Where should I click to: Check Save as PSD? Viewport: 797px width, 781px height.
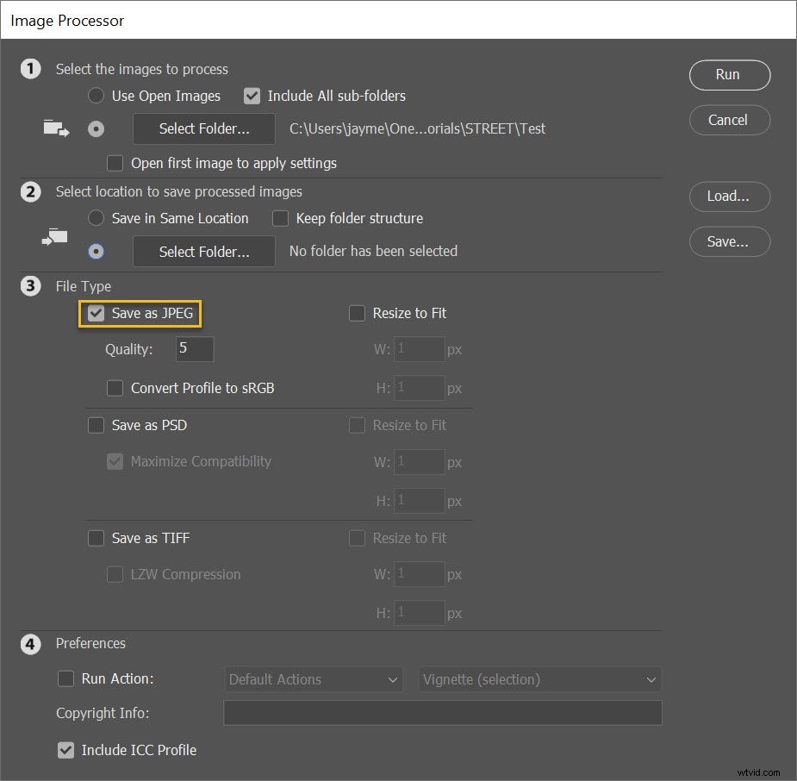tap(96, 425)
